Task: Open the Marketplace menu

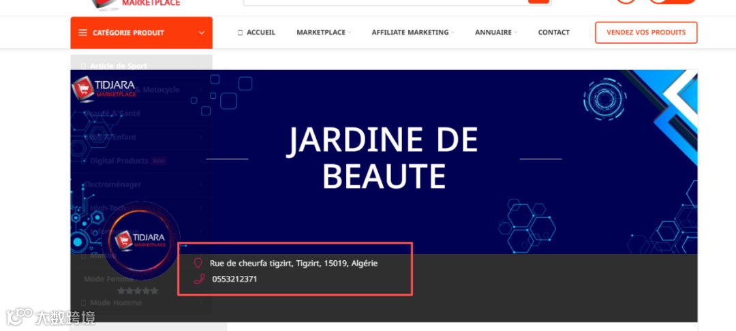Action: click(x=321, y=32)
